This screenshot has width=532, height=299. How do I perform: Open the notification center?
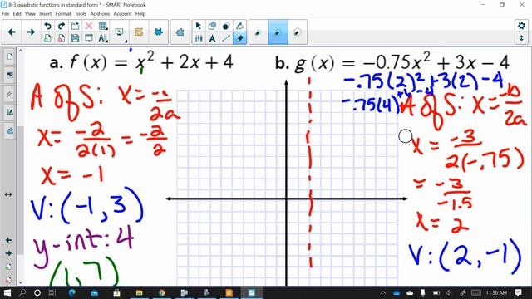518,292
